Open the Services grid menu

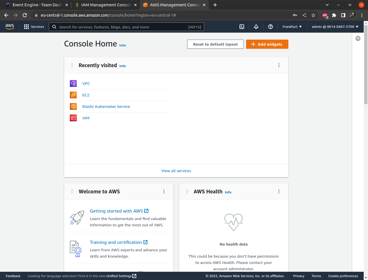[34, 27]
